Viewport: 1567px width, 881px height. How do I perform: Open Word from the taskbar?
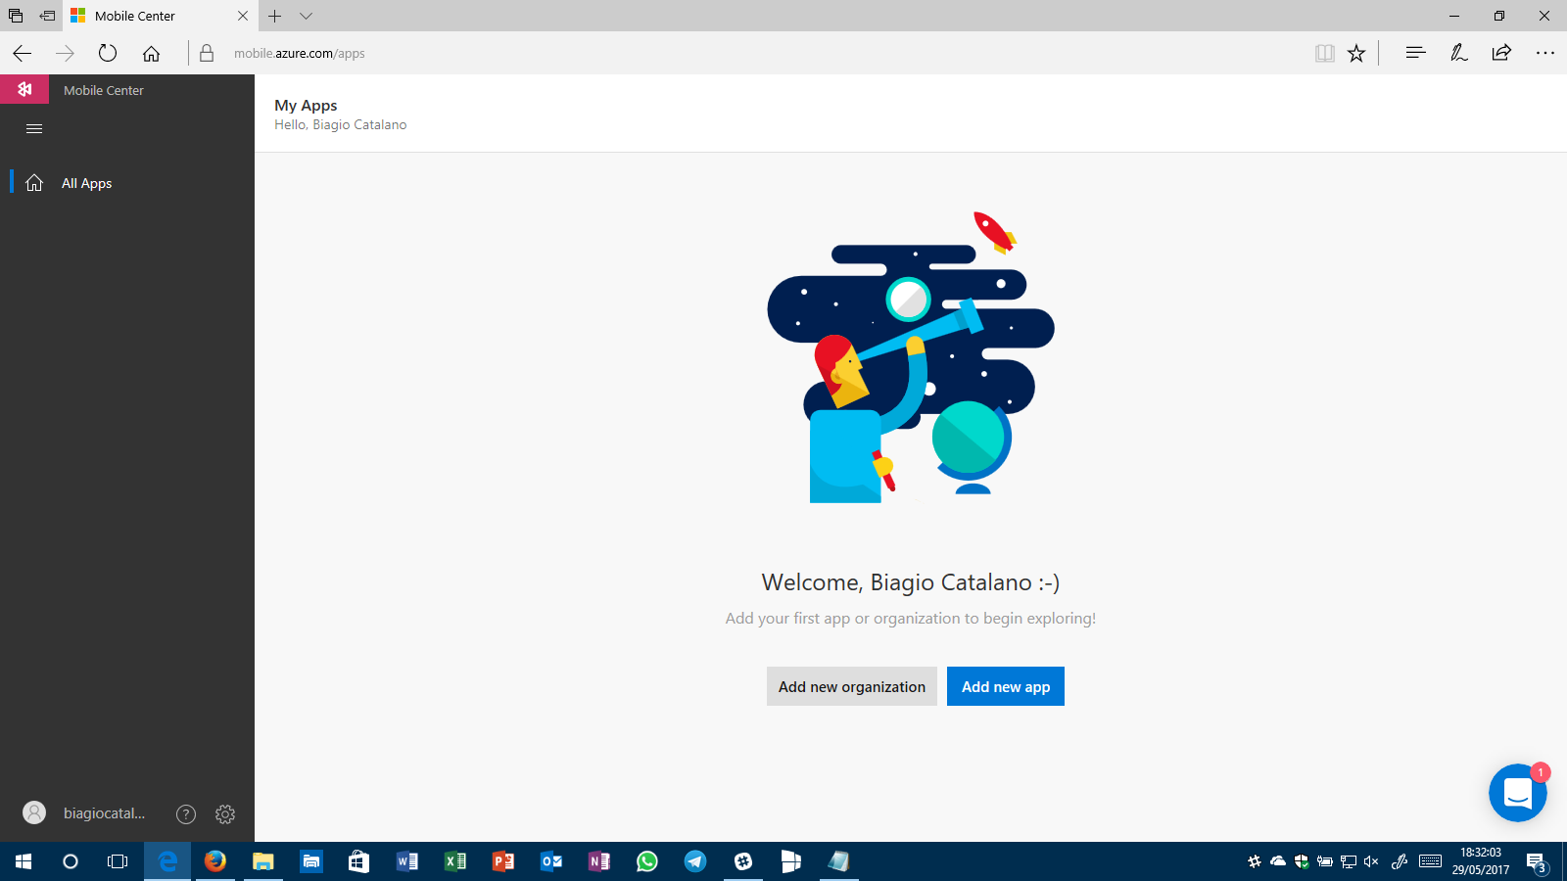pyautogui.click(x=407, y=861)
